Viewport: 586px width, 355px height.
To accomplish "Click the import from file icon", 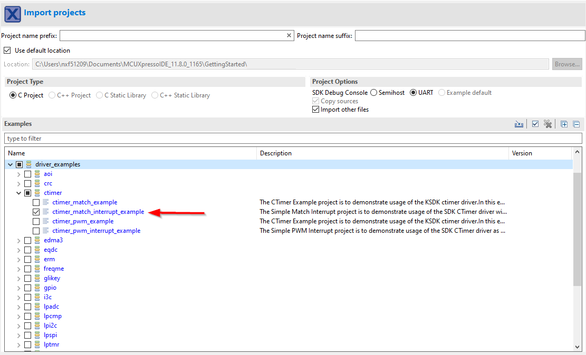I will [519, 124].
